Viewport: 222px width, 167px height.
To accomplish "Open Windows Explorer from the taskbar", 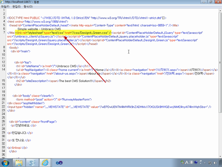I will tap(19, 163).
